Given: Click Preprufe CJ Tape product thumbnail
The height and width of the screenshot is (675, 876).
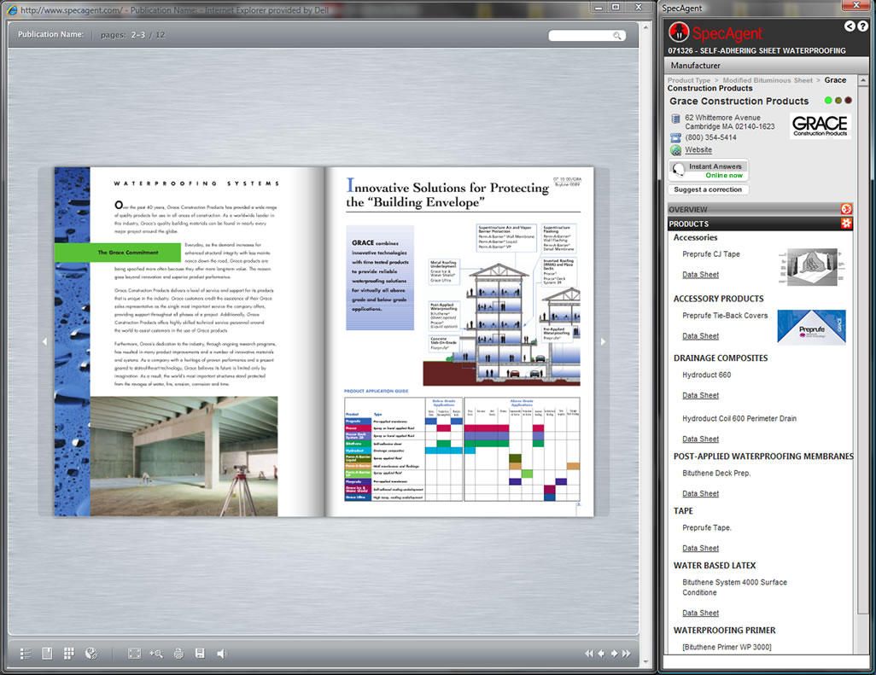Looking at the screenshot, I should (812, 267).
